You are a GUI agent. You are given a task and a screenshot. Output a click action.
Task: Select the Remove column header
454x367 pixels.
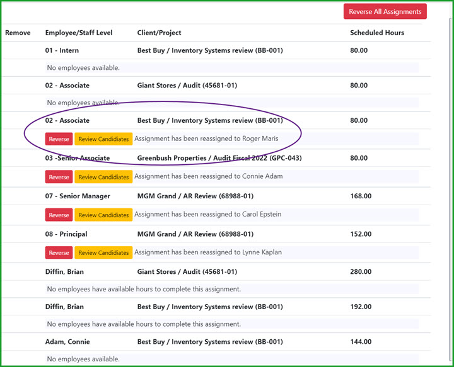pos(18,33)
